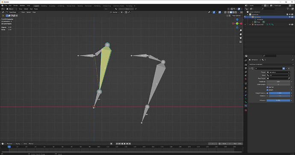
Task: Open the Pose Mode dropdown
Action: (x=13, y=12)
